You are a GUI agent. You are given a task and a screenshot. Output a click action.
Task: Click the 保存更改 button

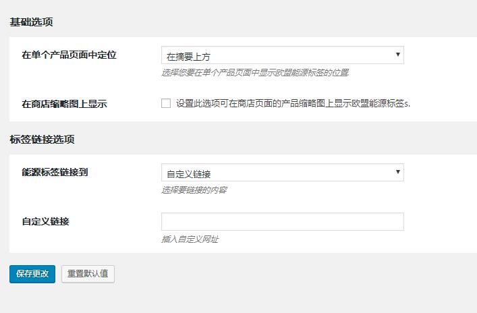tap(32, 274)
